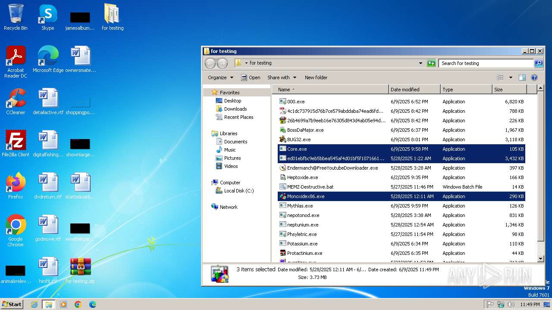Open Internet Explorer from taskbar
This screenshot has height=310, width=552.
tap(34, 304)
